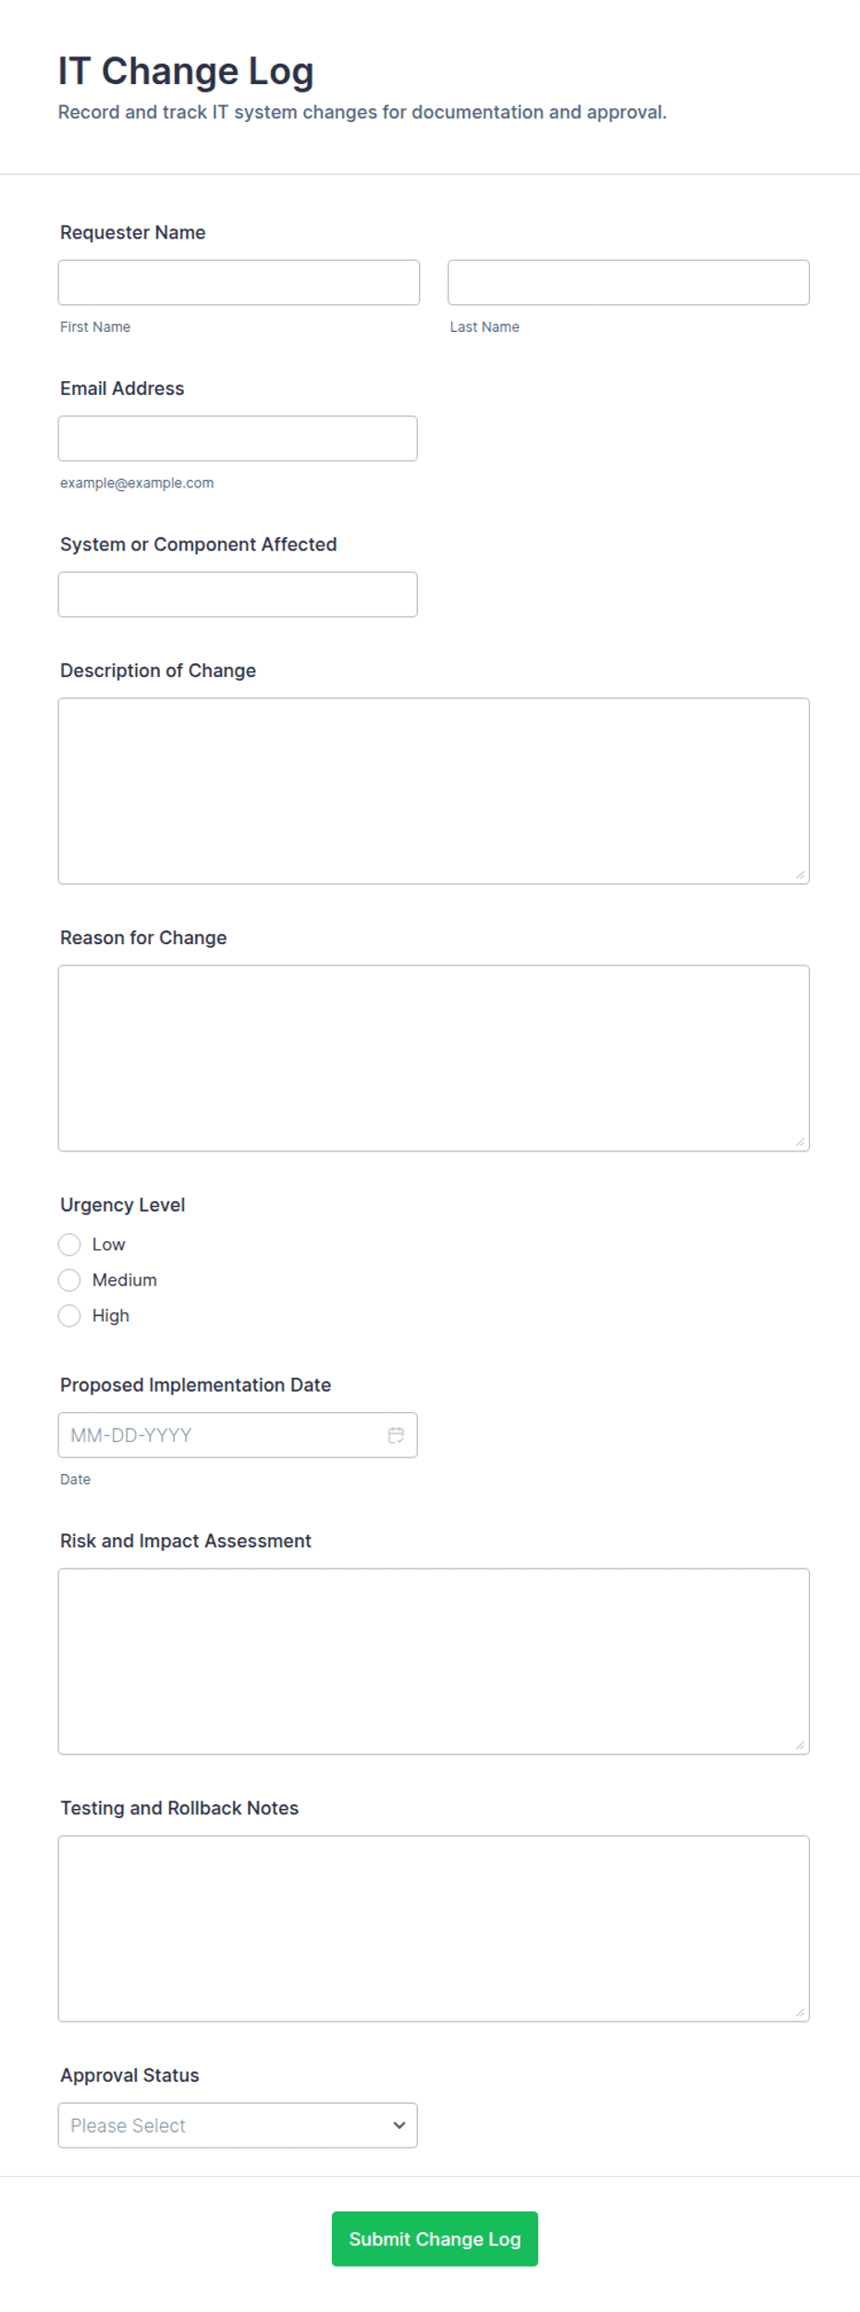Click the Email Address input

tap(238, 438)
